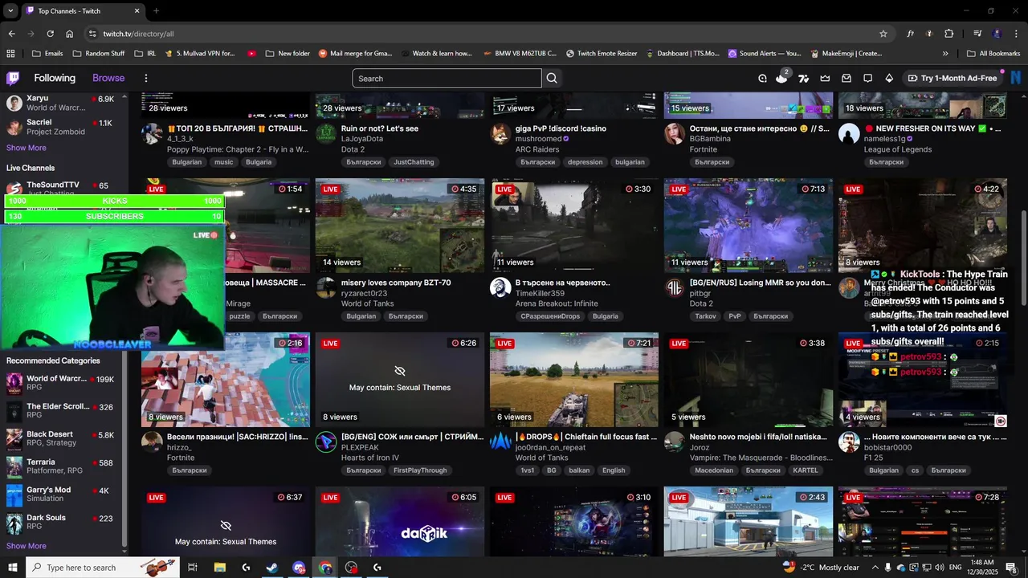
Task: Click the Twitch logo home icon
Action: [x=13, y=78]
